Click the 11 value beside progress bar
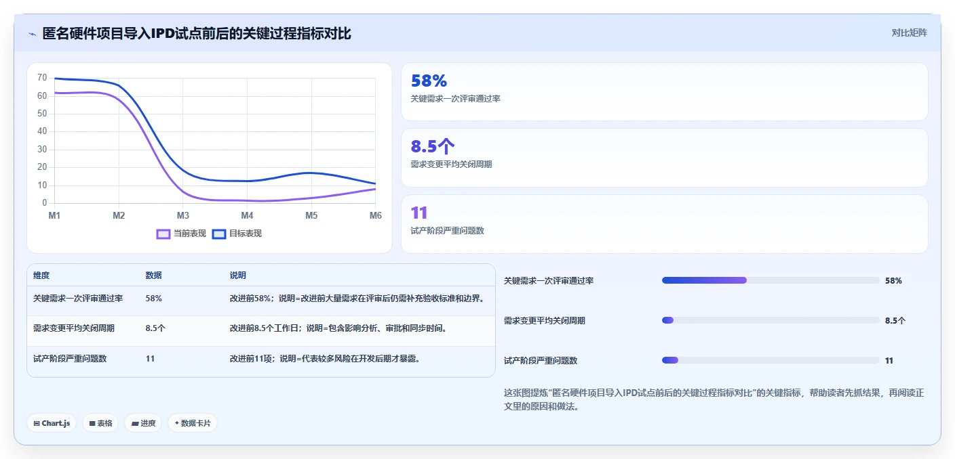This screenshot has height=459, width=955. coord(889,360)
